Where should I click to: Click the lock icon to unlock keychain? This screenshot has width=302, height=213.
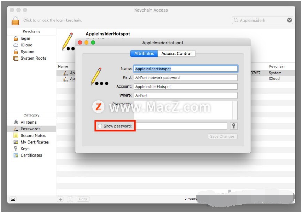pyautogui.click(x=15, y=21)
